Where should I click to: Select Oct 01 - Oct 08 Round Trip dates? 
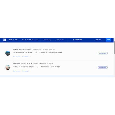pyautogui.click(x=30, y=40)
